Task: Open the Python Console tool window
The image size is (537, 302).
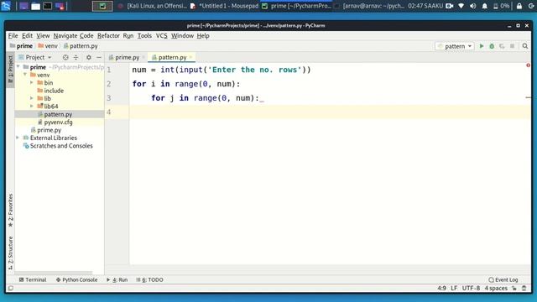Action: [x=76, y=279]
